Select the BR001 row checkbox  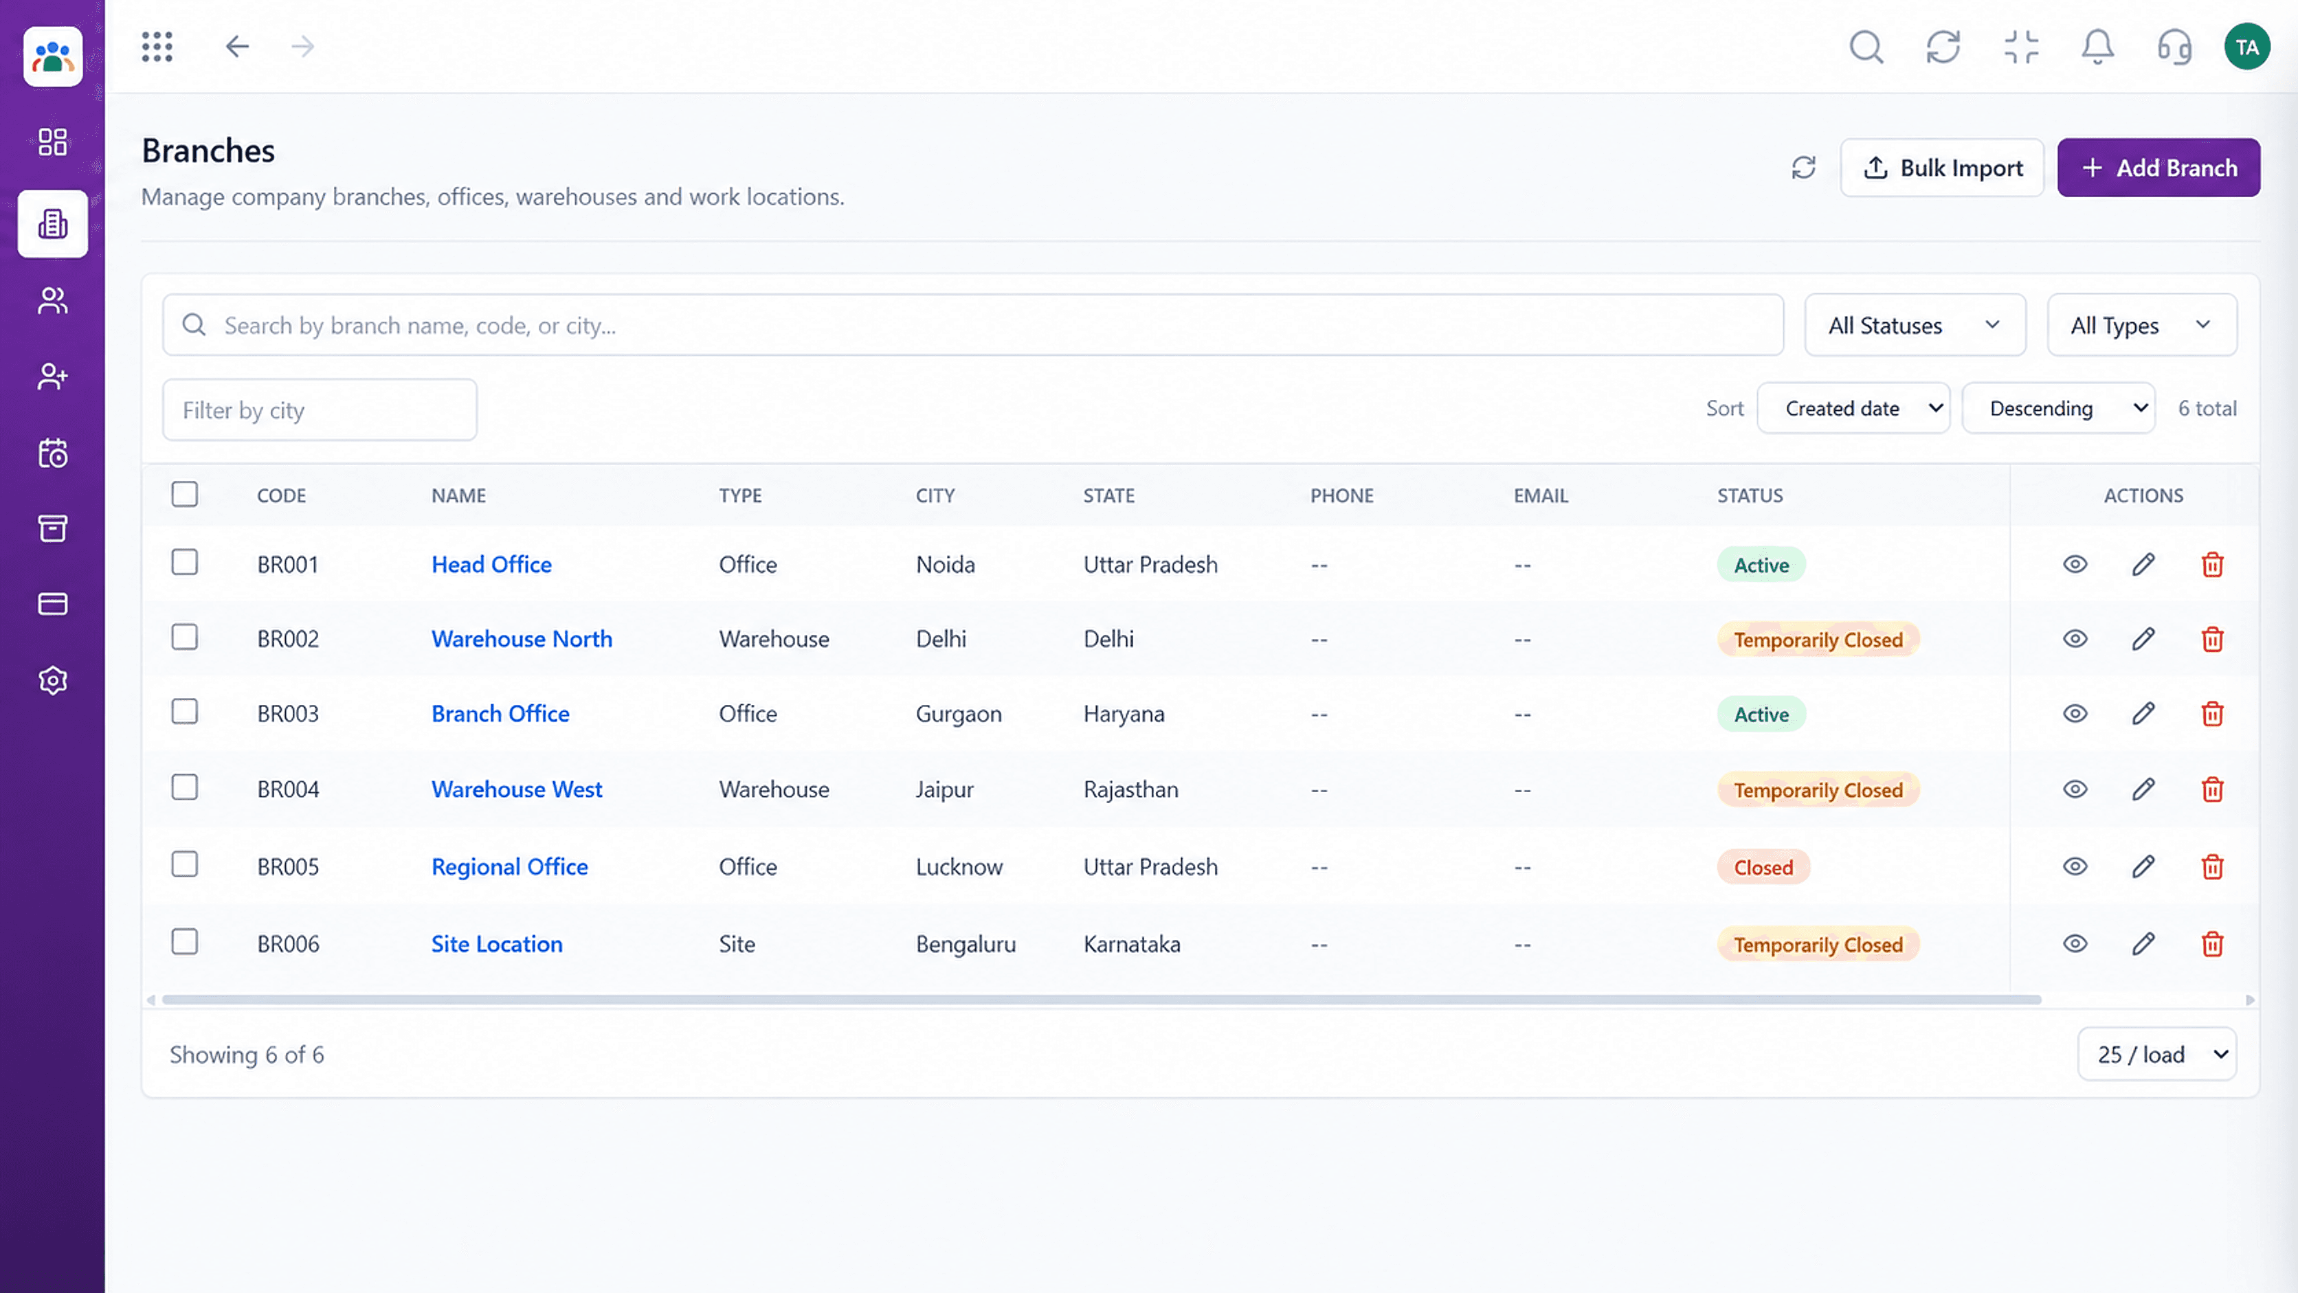tap(185, 562)
